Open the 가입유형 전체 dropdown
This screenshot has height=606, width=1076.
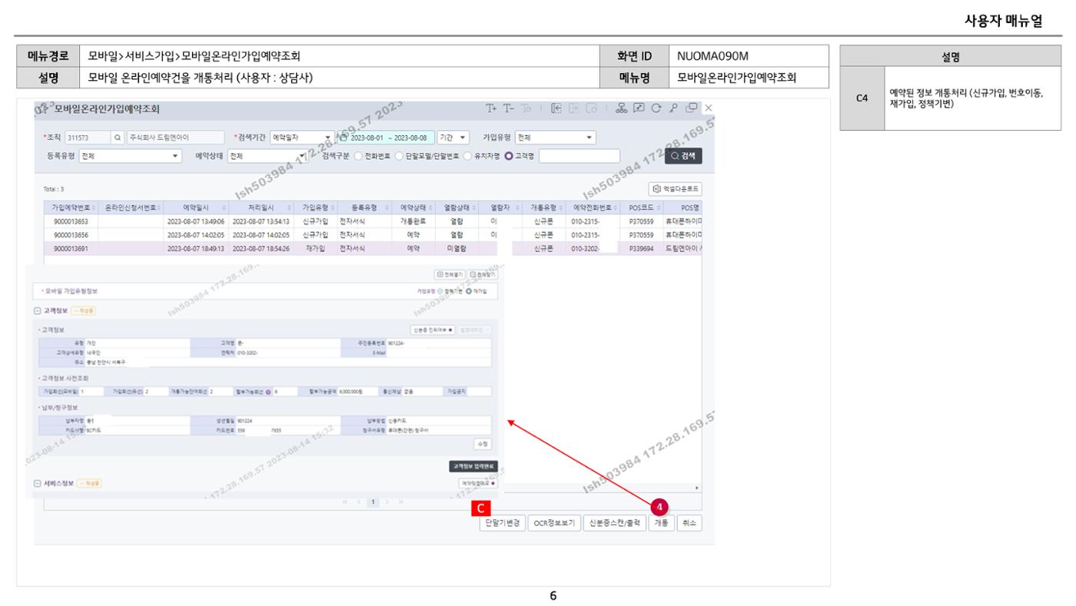(x=555, y=138)
